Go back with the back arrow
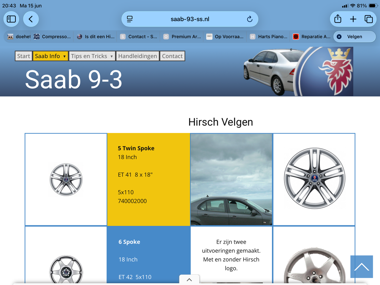 coord(31,19)
